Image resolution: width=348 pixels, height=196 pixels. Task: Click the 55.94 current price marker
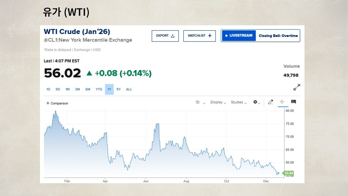(288, 173)
